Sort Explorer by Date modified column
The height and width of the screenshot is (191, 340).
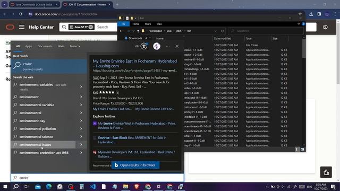(x=223, y=39)
